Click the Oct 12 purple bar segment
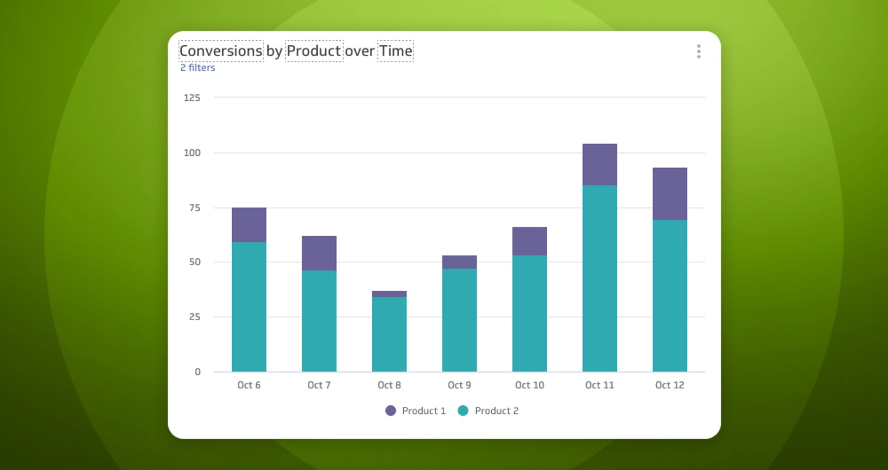The width and height of the screenshot is (888, 470). click(670, 194)
